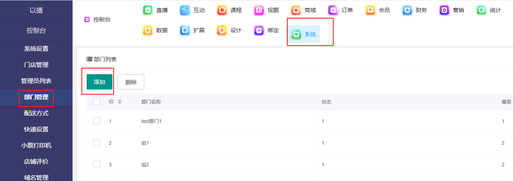Viewport: 513px width, 181px height.
Task: Open 系统设置 in the left menu
Action: 36,49
